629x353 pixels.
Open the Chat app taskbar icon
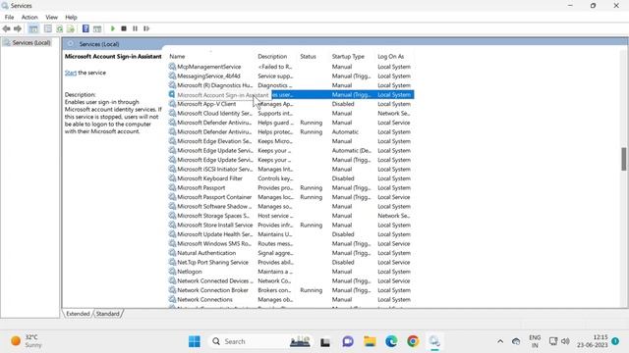pyautogui.click(x=348, y=341)
